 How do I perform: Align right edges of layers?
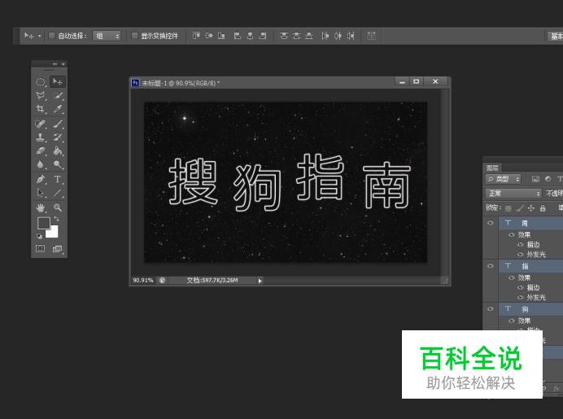click(263, 36)
